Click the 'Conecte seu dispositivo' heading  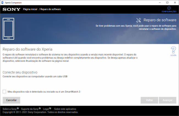(20, 72)
